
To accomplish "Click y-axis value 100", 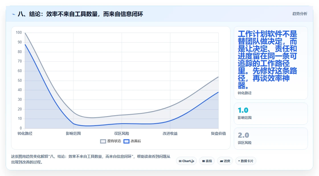I will [x=19, y=33].
